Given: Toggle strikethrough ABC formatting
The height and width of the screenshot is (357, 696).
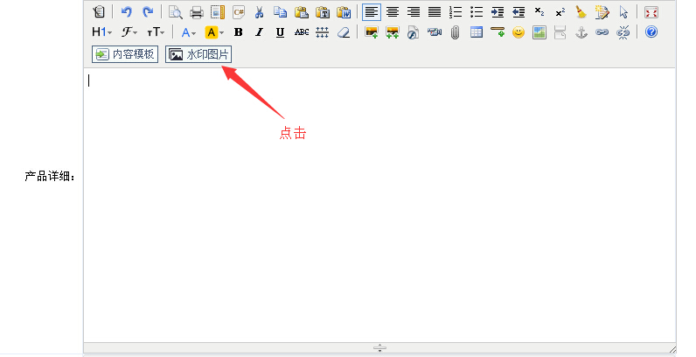Looking at the screenshot, I should [302, 32].
